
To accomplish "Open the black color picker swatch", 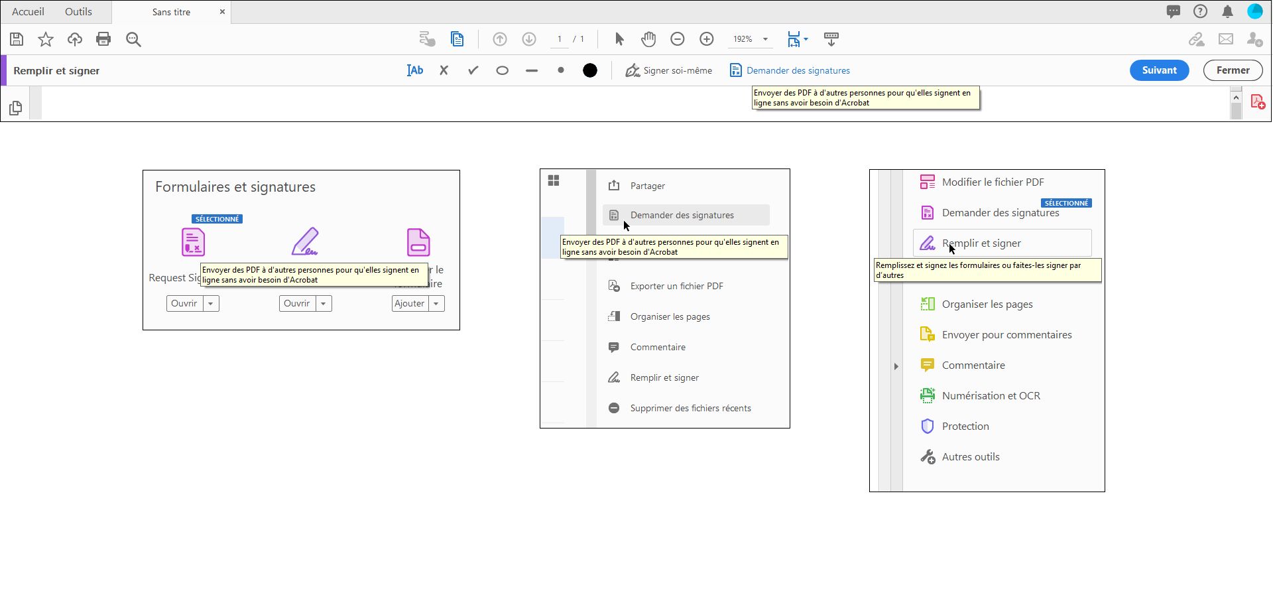I will [589, 70].
